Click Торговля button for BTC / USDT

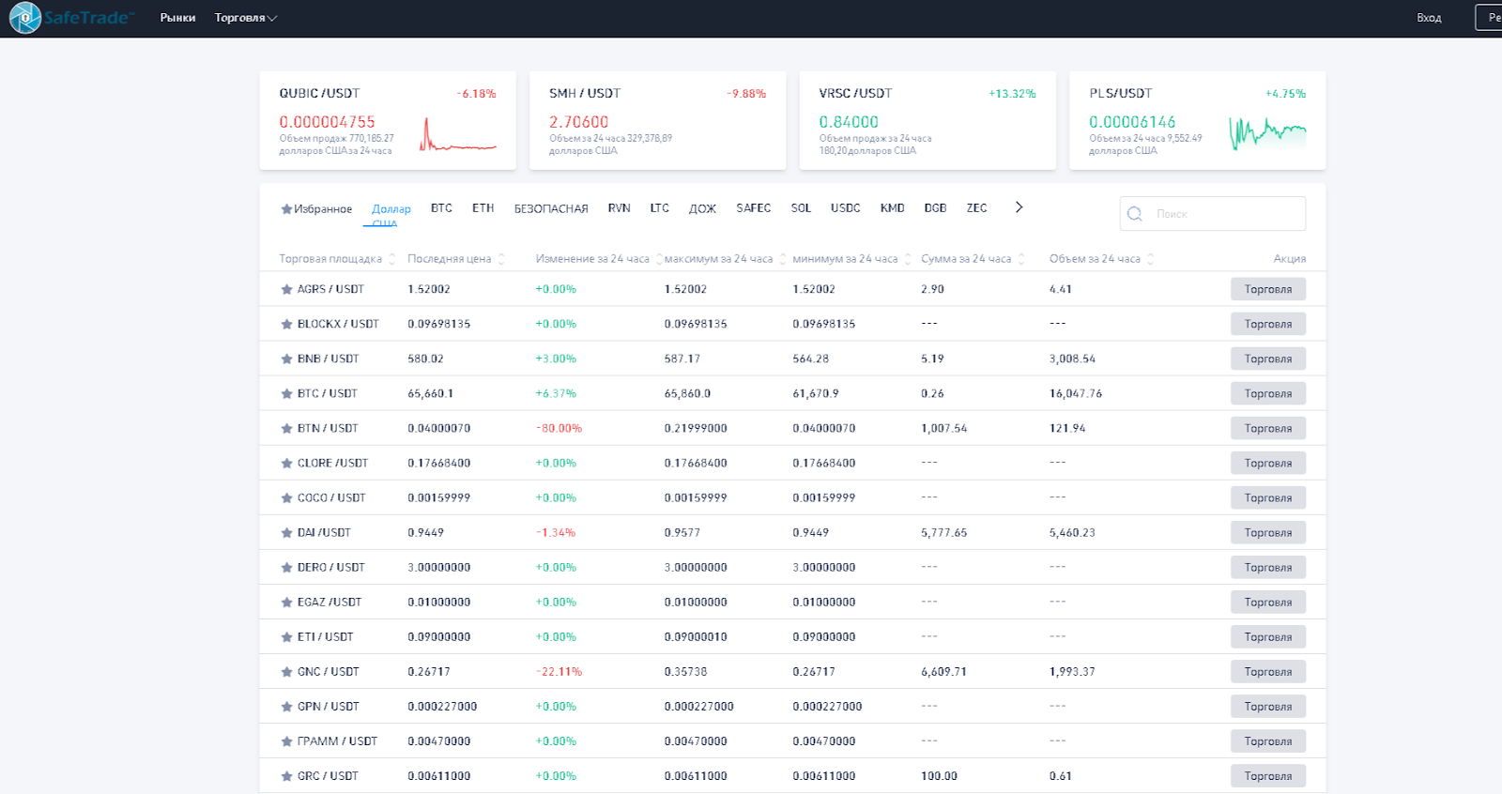click(x=1268, y=393)
